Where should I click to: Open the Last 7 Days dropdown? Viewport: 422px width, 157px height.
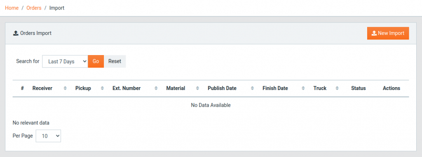(x=65, y=62)
